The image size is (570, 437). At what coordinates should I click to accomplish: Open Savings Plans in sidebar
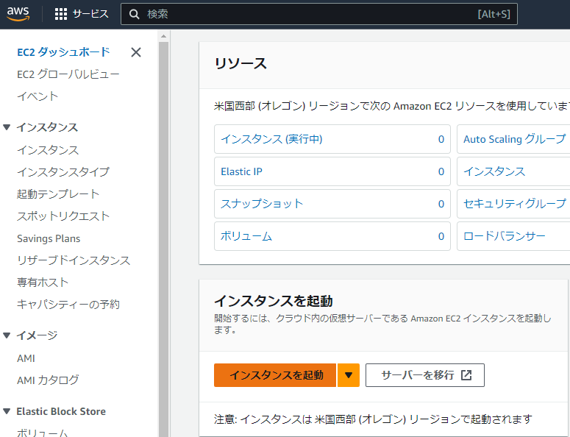coord(49,238)
